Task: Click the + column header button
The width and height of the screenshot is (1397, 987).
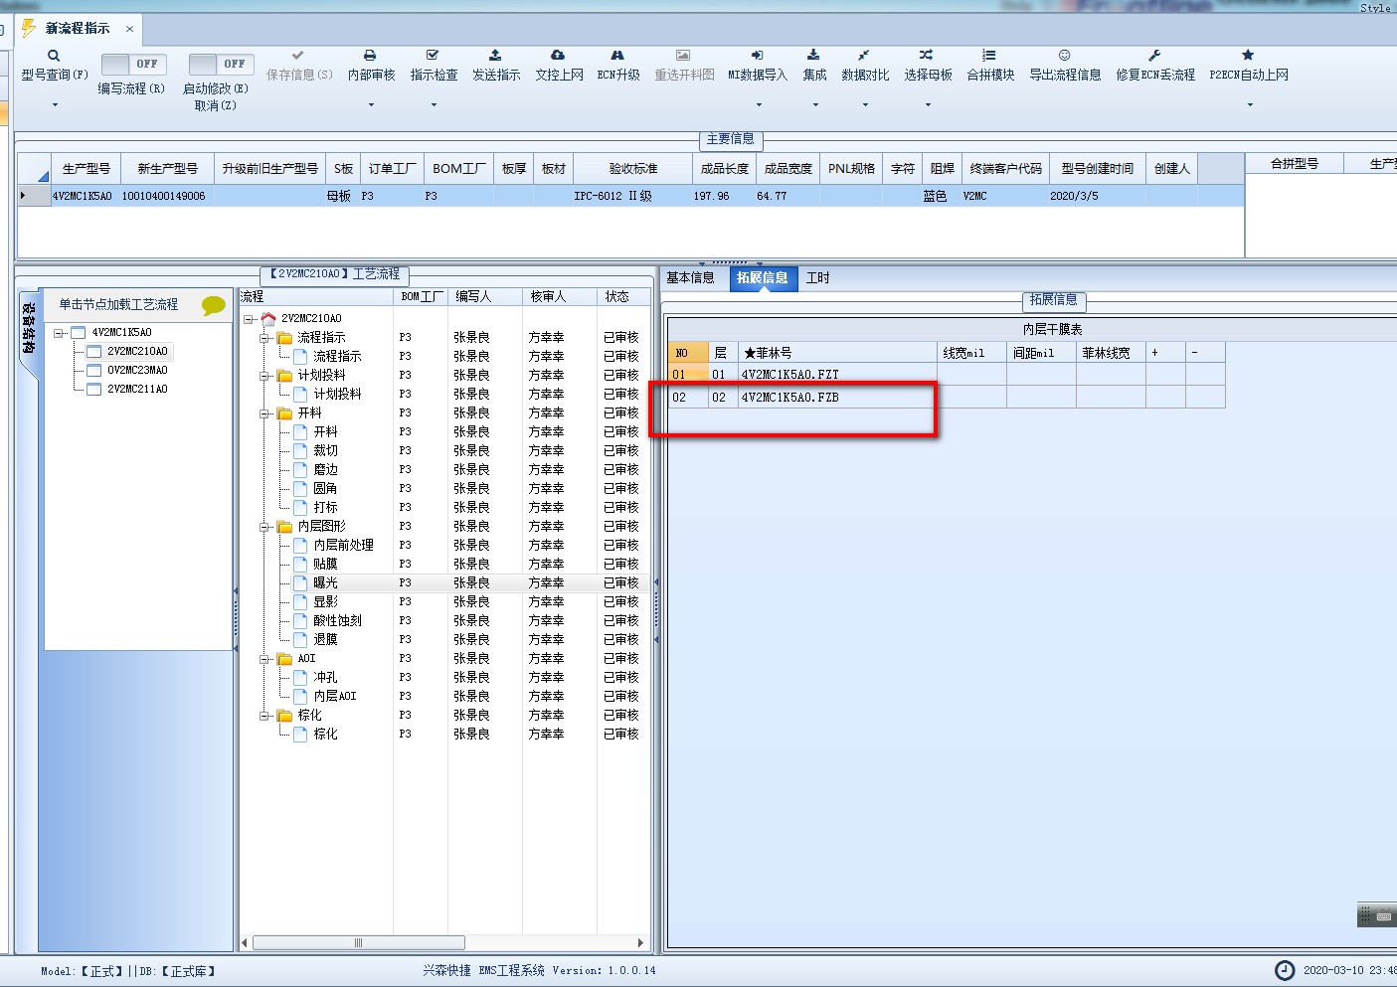Action: (x=1165, y=353)
